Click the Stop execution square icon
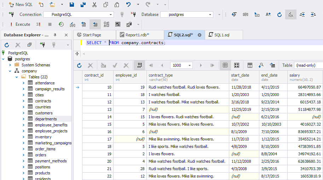This screenshot has width=323, height=180. (x=50, y=24)
